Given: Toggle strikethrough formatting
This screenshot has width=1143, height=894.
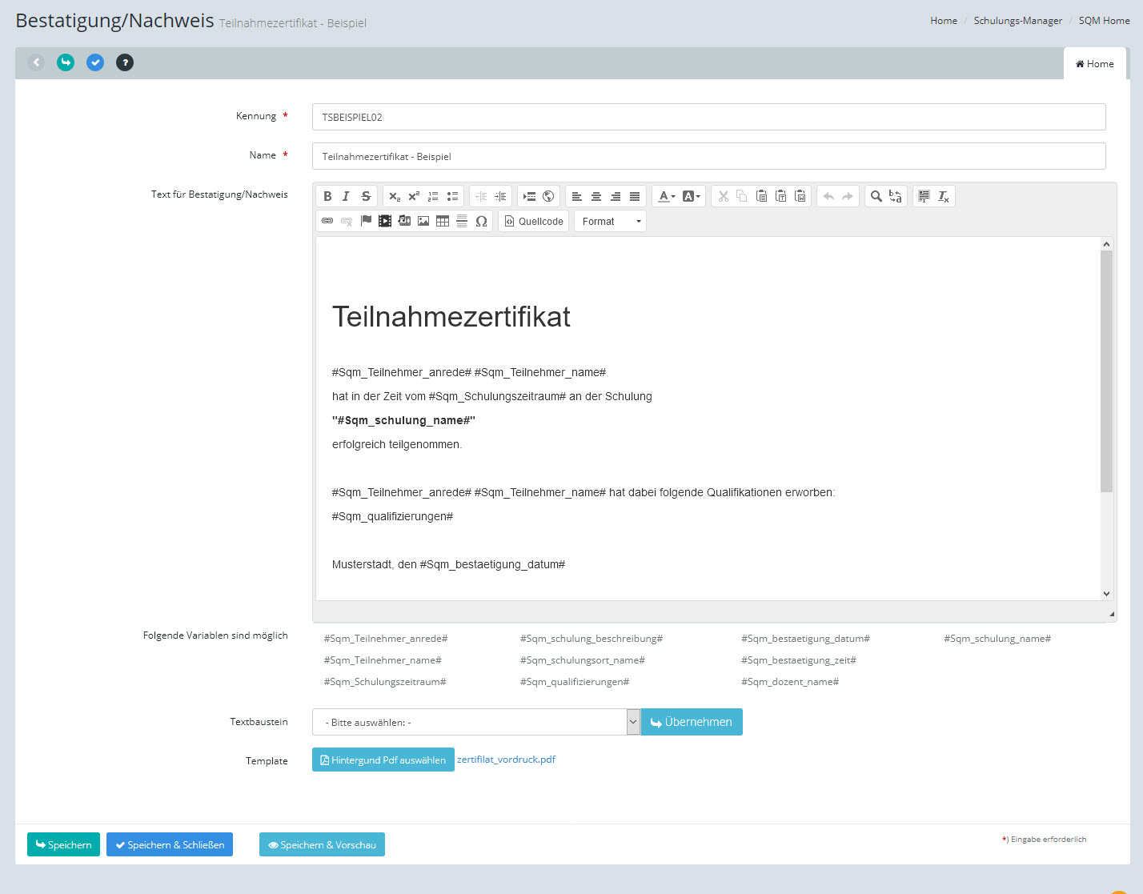Looking at the screenshot, I should coord(366,196).
